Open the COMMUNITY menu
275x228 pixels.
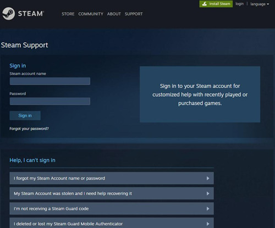(x=91, y=14)
